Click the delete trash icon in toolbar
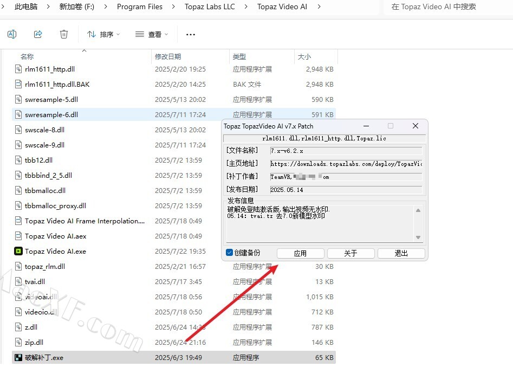 pyautogui.click(x=64, y=34)
